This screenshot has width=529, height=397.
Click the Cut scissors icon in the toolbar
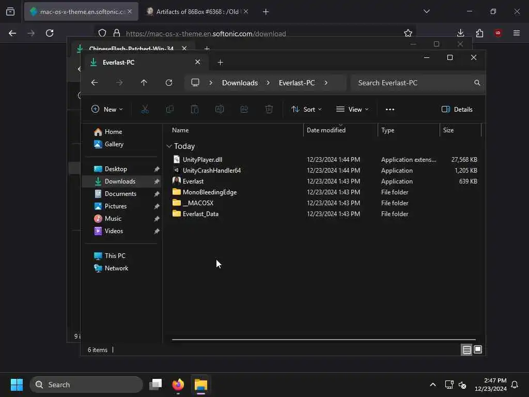pyautogui.click(x=145, y=110)
